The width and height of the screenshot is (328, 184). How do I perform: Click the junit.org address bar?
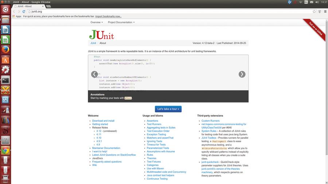(x=169, y=12)
